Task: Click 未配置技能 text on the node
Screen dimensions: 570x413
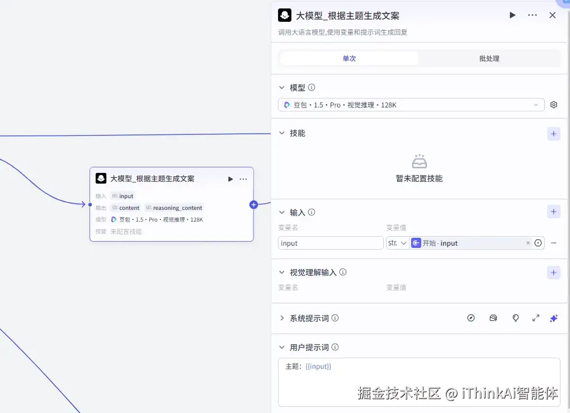Action: click(x=126, y=232)
